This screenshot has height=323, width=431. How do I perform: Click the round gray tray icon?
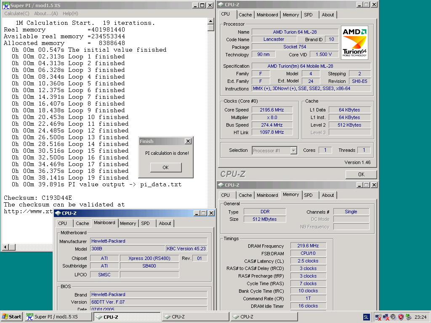(394, 317)
